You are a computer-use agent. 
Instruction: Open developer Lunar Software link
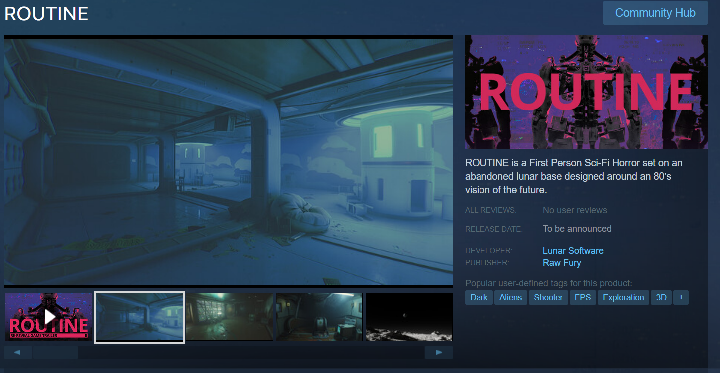pyautogui.click(x=573, y=251)
